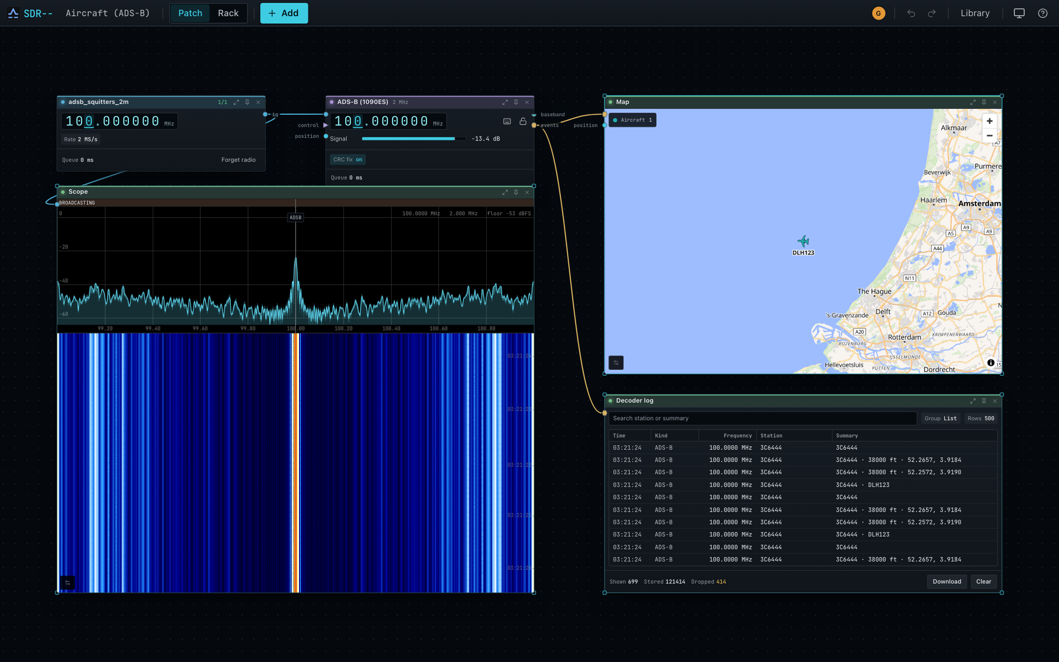The image size is (1059, 662).
Task: Change the Rows 500 setting
Action: click(x=981, y=418)
